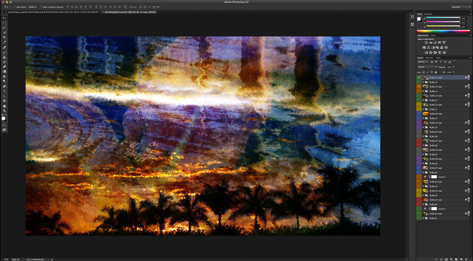This screenshot has height=261, width=473.
Task: Enable the Auto-Select checkbox
Action: [x=14, y=7]
